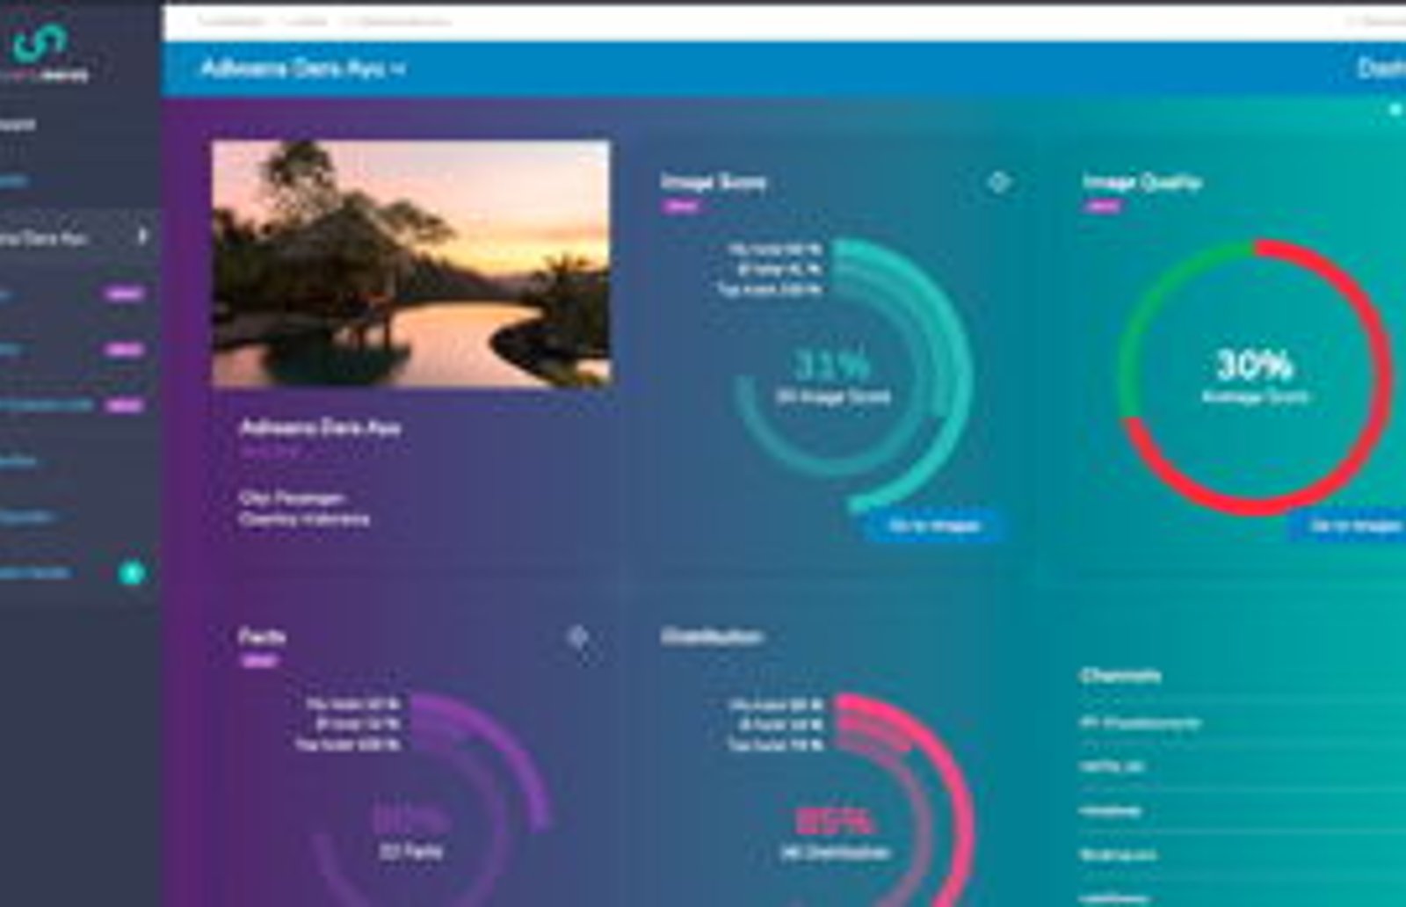Click hotel name Adiwana Dara Ayu below photo
1406x907 pixels.
pyautogui.click(x=320, y=428)
